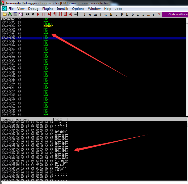Click the Open file folder icon
188x184 pixels.
tap(5, 14)
